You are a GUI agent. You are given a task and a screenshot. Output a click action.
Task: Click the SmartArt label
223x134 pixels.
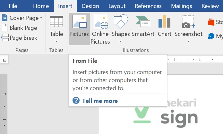[143, 34]
